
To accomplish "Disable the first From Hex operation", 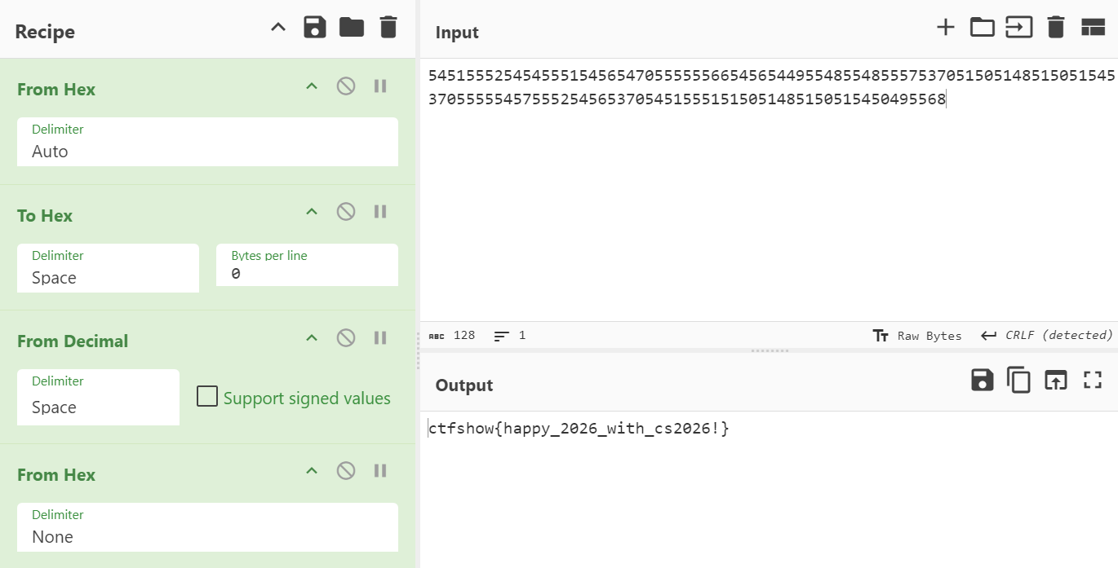I will [346, 86].
